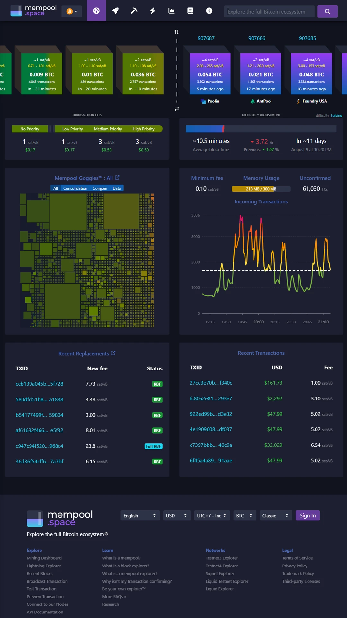Open the Lightning bolt icon
347x618 pixels.
coord(153,11)
